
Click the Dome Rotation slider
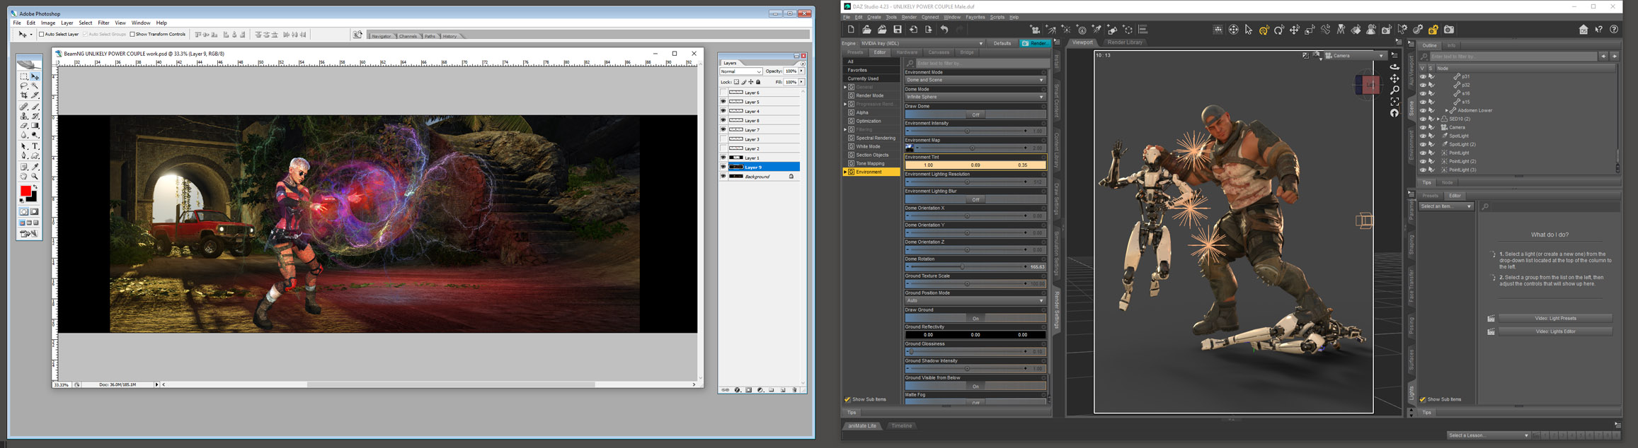(967, 267)
